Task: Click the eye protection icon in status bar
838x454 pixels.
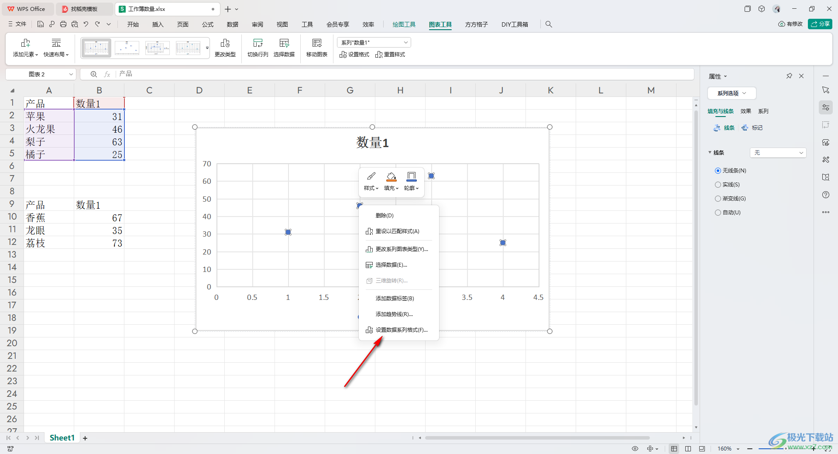Action: (x=635, y=449)
